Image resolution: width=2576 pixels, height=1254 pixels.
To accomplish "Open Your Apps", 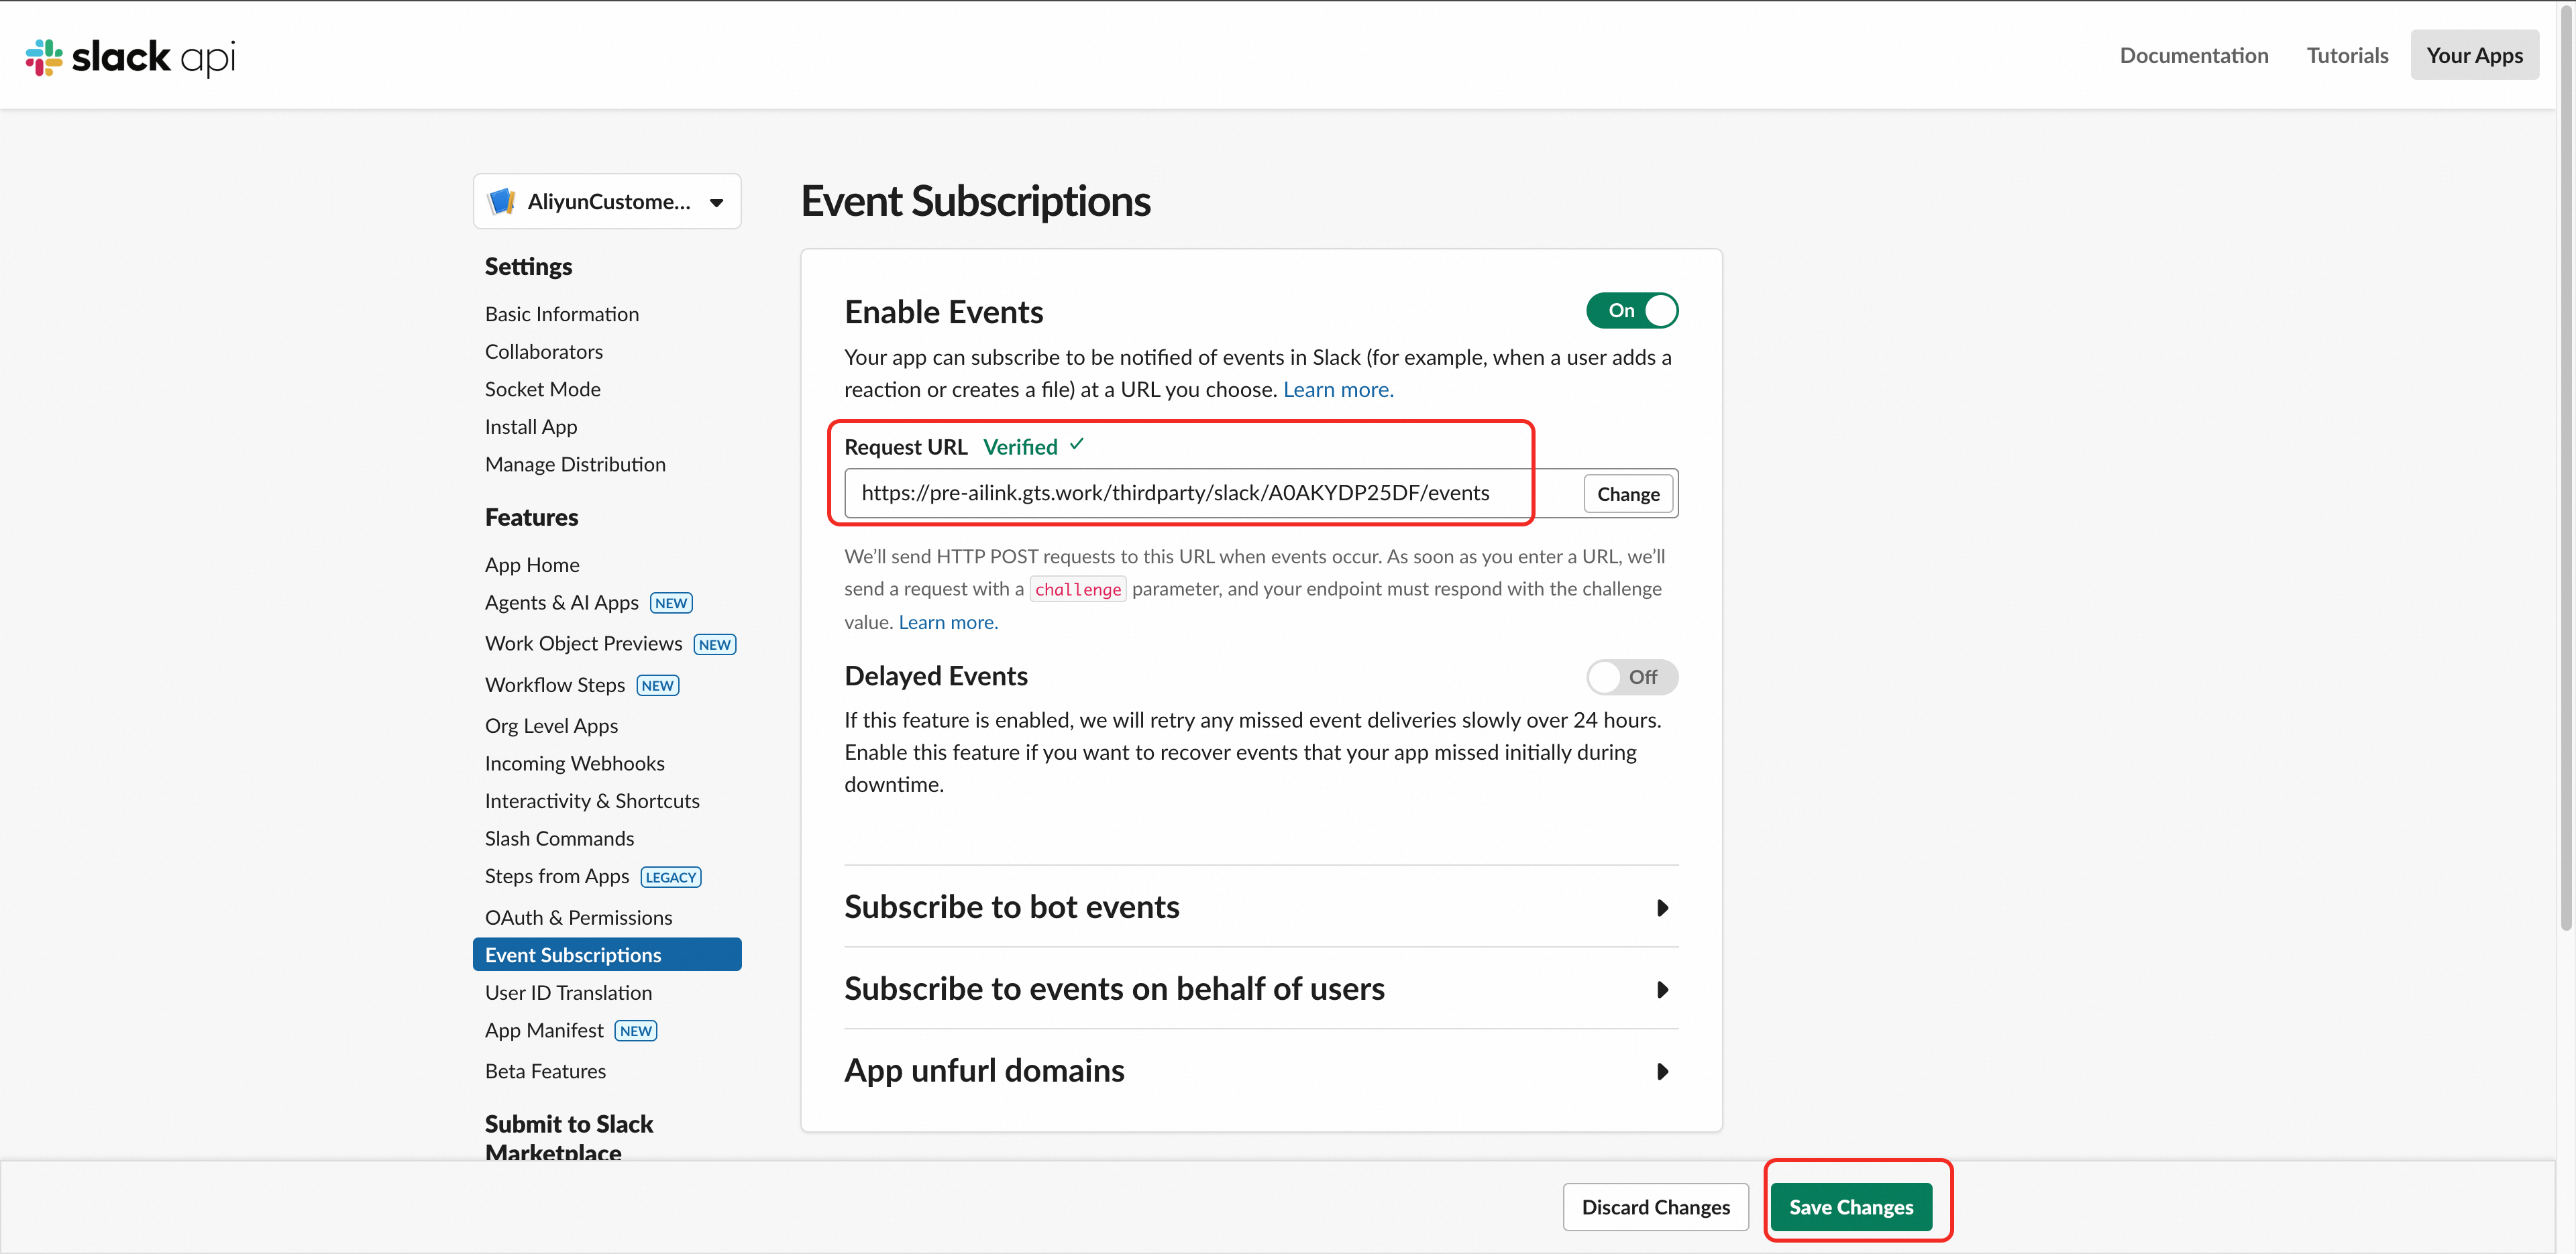I will click(x=2474, y=56).
